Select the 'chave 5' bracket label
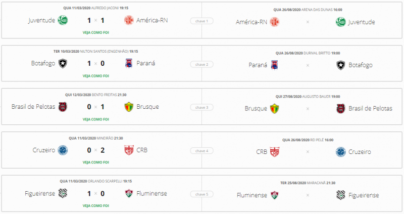404x214 pixels. [x=201, y=194]
